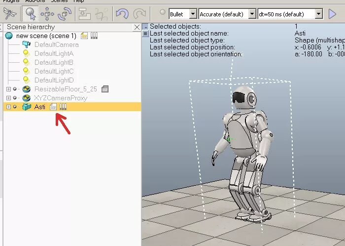Undo the last action
345x246 pixels.
[122, 14]
